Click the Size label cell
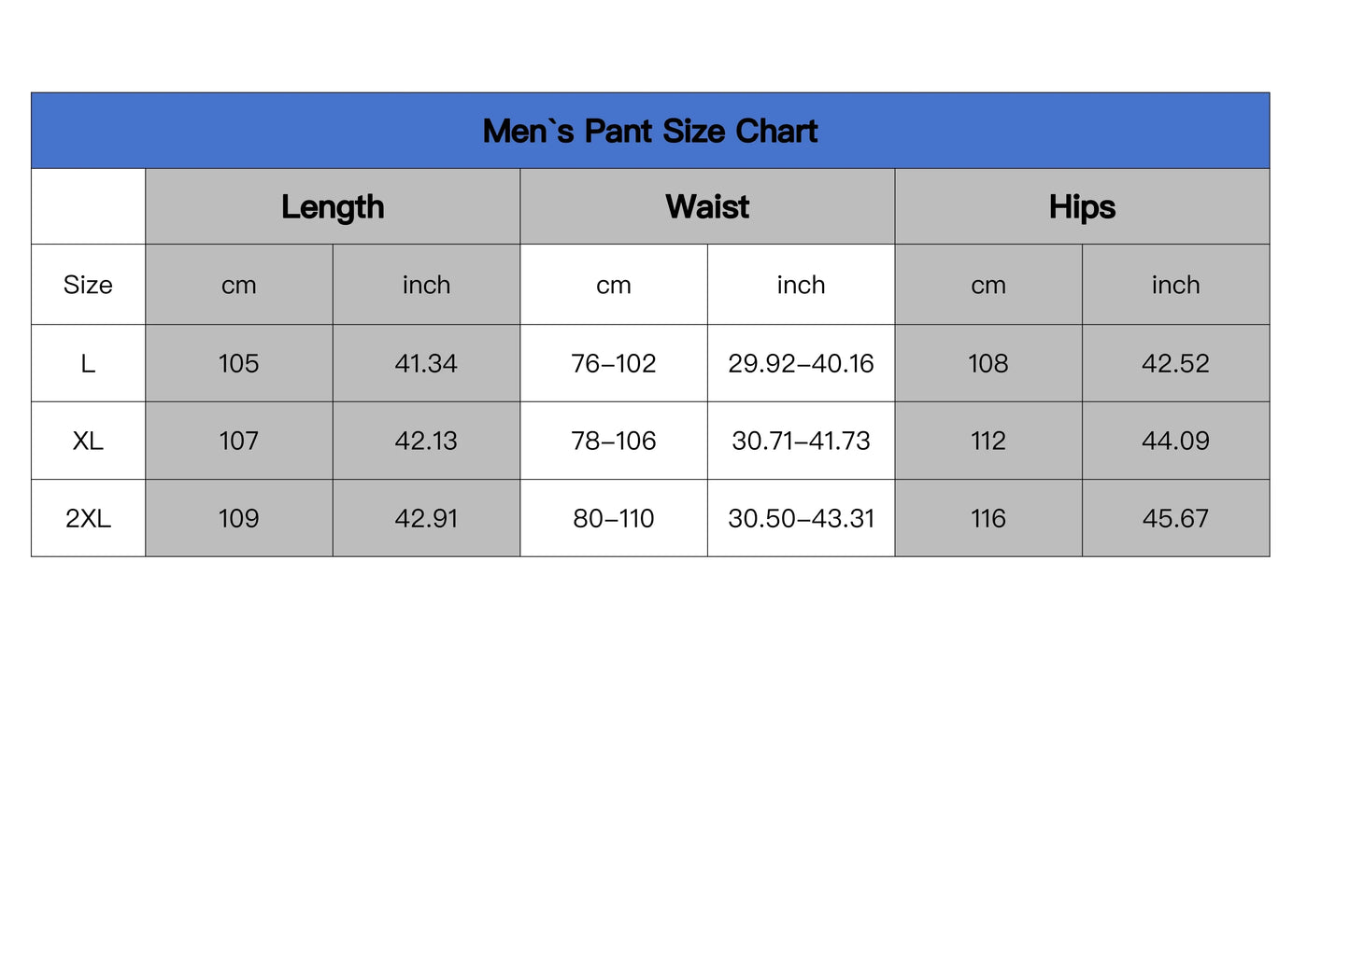The width and height of the screenshot is (1350, 954). 88,285
